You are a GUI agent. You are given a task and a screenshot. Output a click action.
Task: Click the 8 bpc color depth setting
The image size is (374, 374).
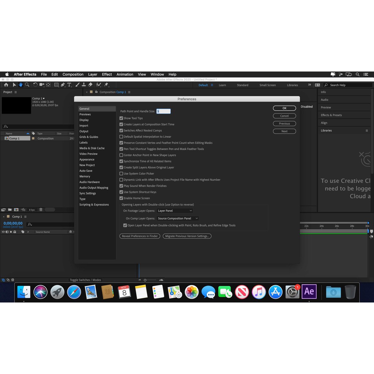(x=32, y=210)
